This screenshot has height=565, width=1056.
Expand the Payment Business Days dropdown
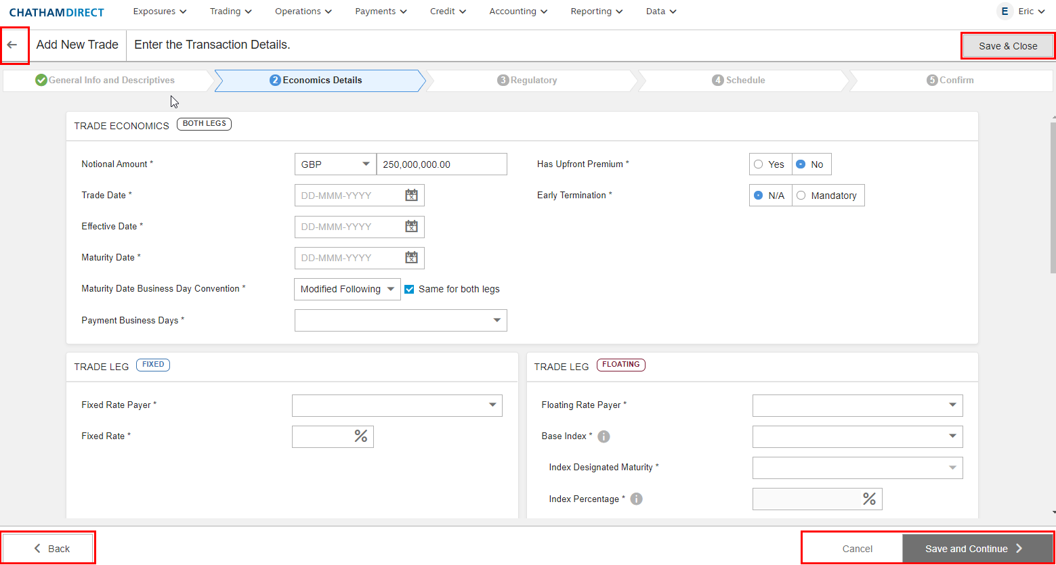tap(401, 320)
